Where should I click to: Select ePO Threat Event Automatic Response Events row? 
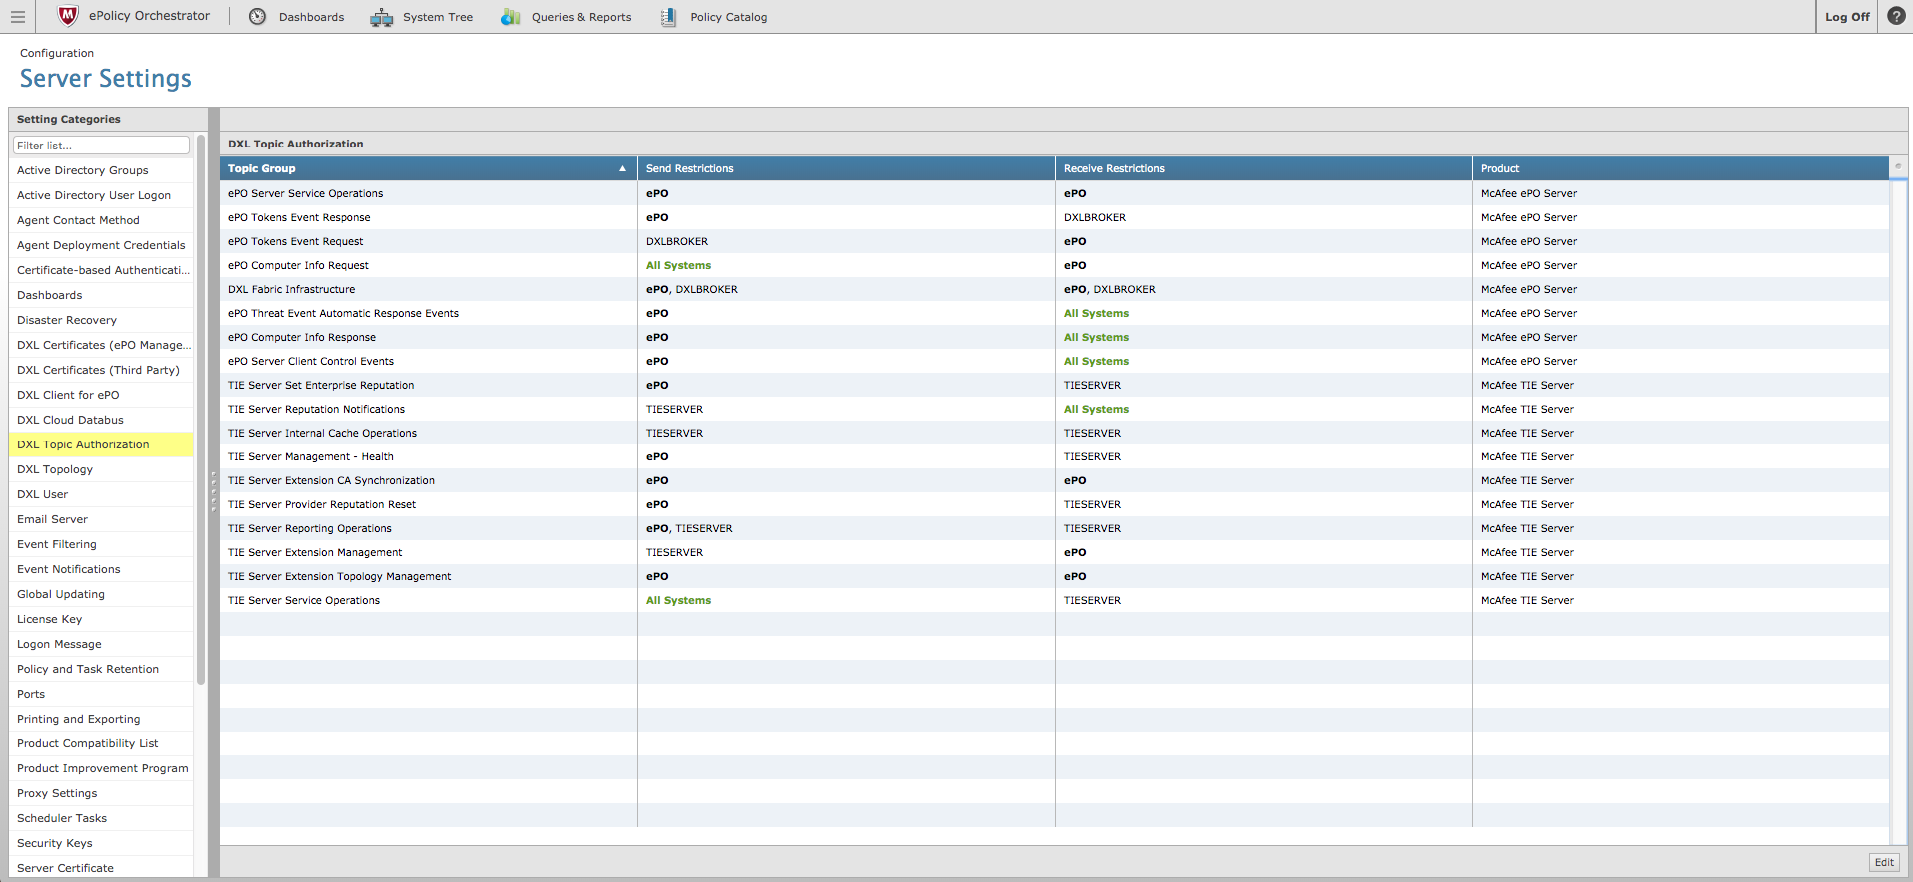(x=1054, y=313)
